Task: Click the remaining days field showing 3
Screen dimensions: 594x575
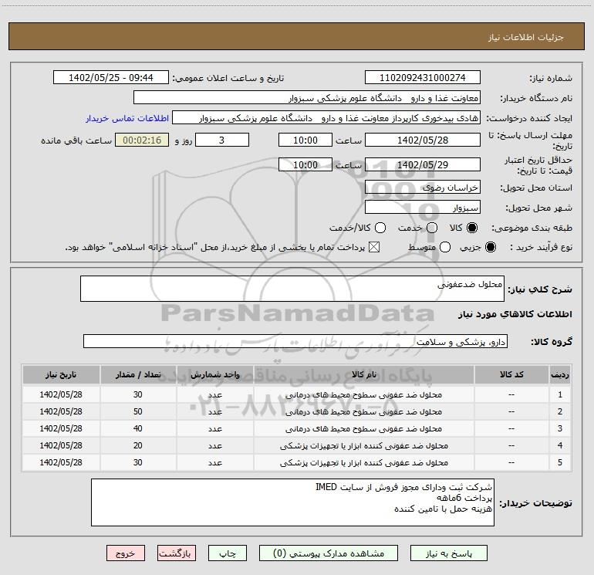Action: pyautogui.click(x=222, y=140)
